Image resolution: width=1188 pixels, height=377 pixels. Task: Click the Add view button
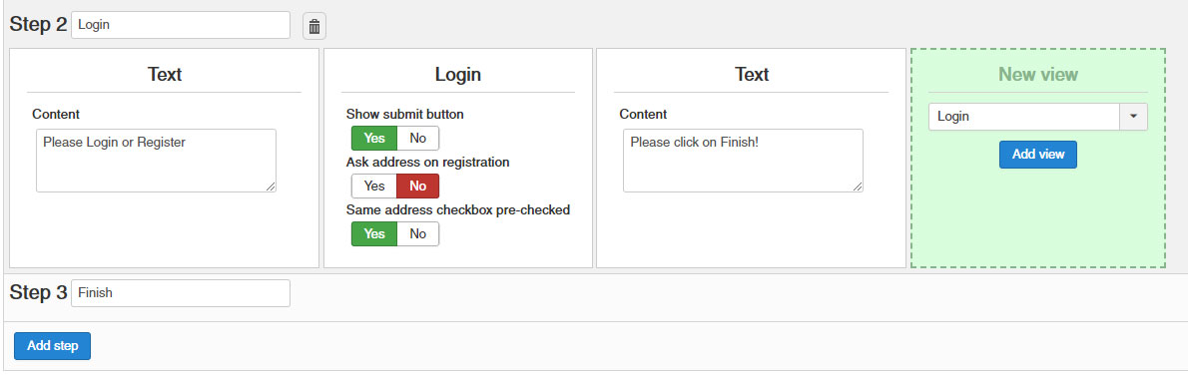pyautogui.click(x=1038, y=155)
